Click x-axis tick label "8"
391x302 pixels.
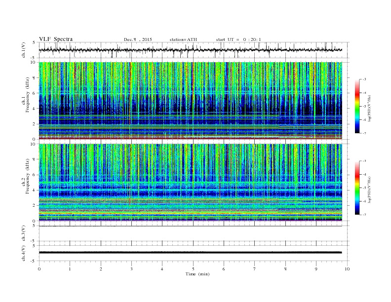[285, 269]
